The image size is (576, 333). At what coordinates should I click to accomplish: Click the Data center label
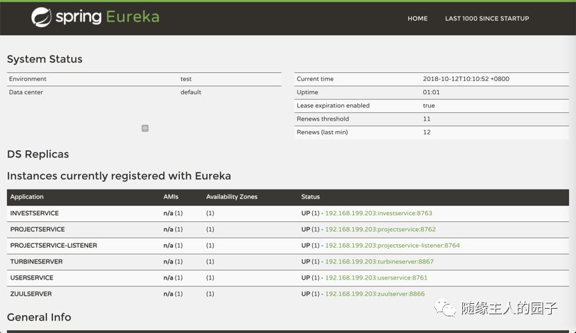click(26, 92)
